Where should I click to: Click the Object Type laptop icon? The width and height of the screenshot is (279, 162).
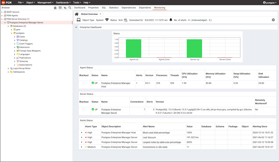pos(78,20)
